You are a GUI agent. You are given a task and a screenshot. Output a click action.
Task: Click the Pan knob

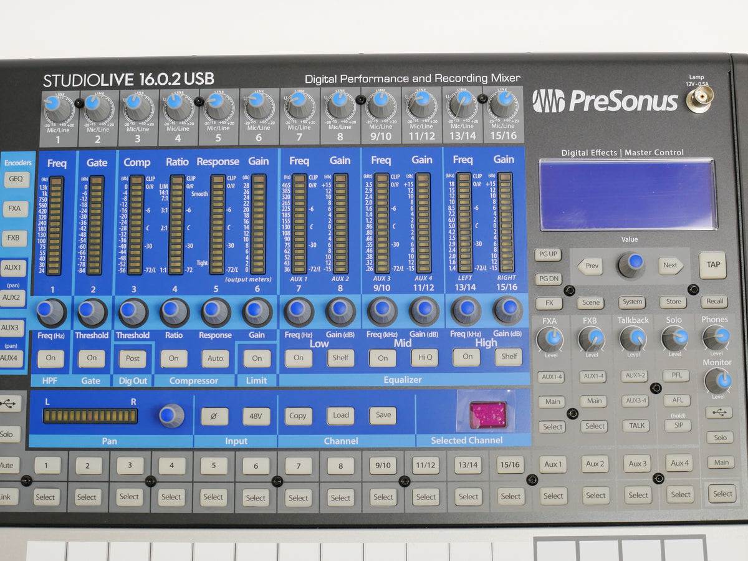point(171,415)
